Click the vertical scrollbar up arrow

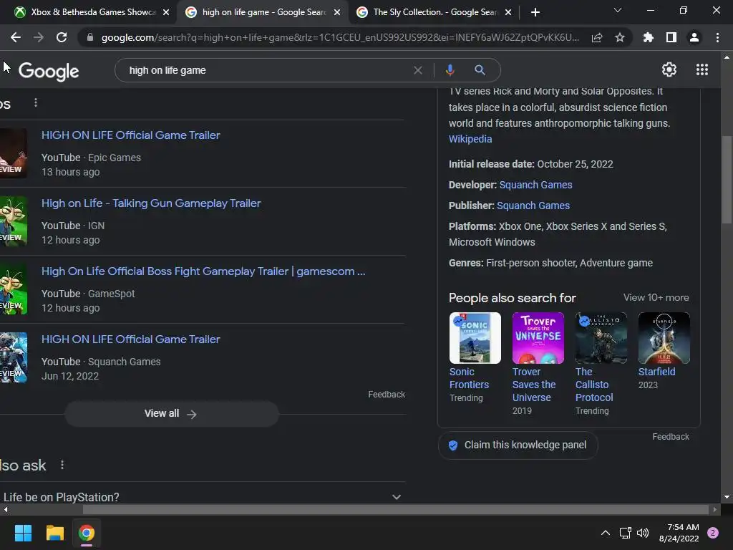(x=727, y=57)
